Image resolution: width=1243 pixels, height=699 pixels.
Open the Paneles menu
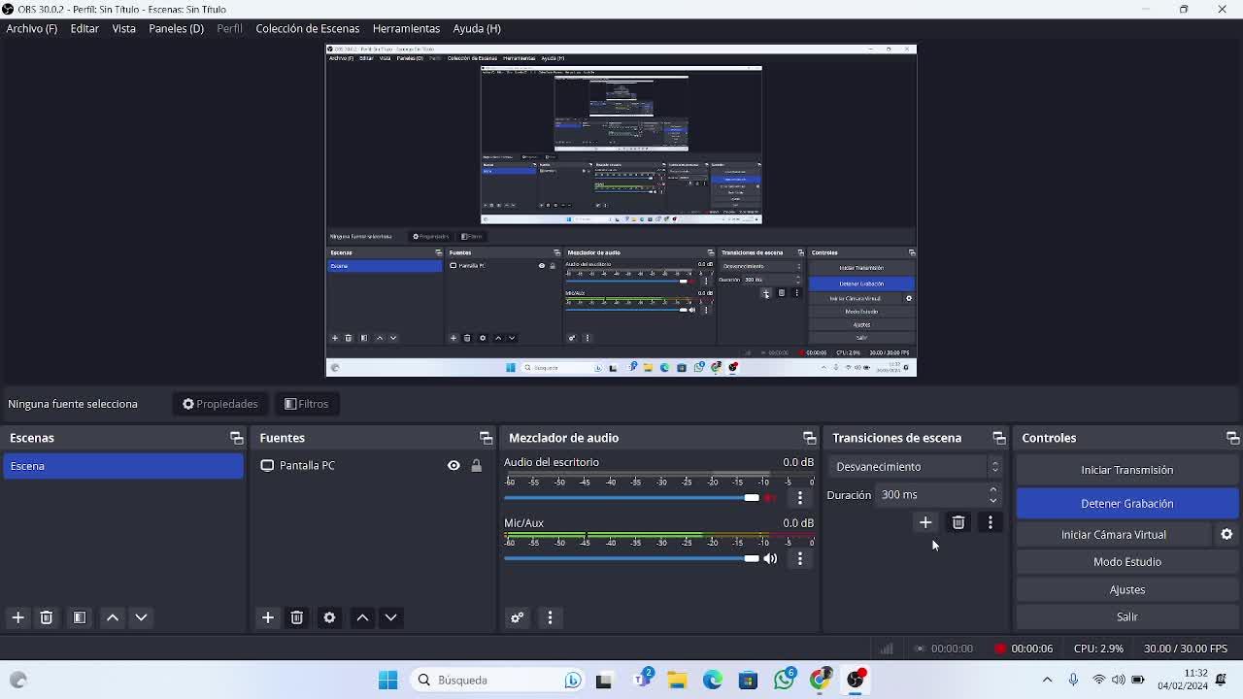click(x=176, y=28)
